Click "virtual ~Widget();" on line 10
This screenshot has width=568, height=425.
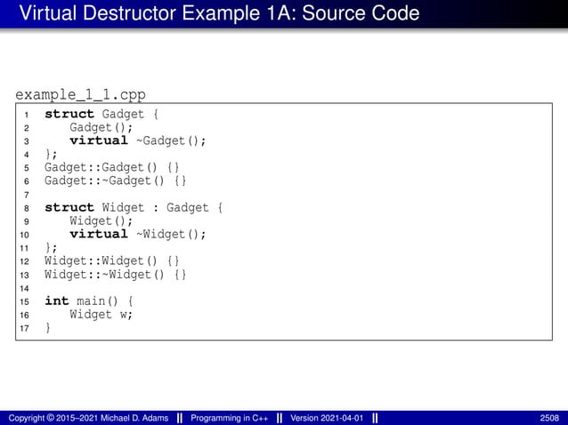(x=138, y=235)
